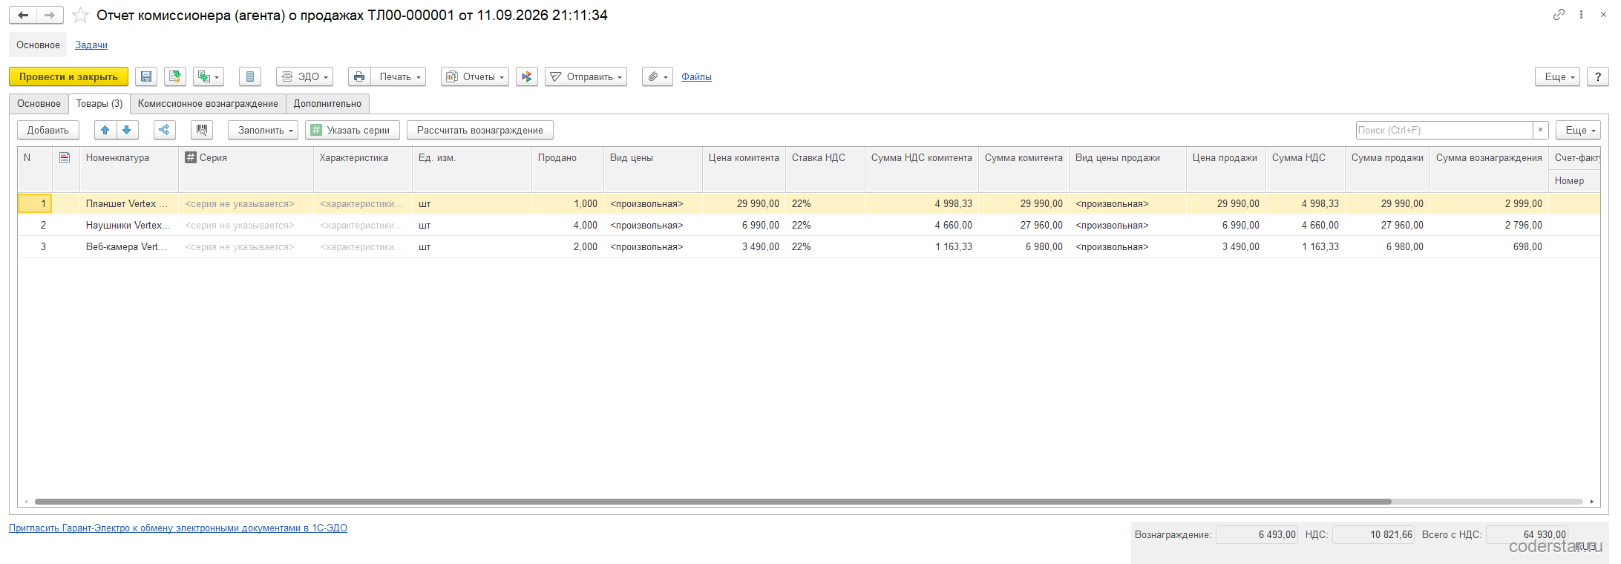This screenshot has height=564, width=1621.
Task: Expand the create-based-on dropdown icon
Action: pyautogui.click(x=209, y=76)
